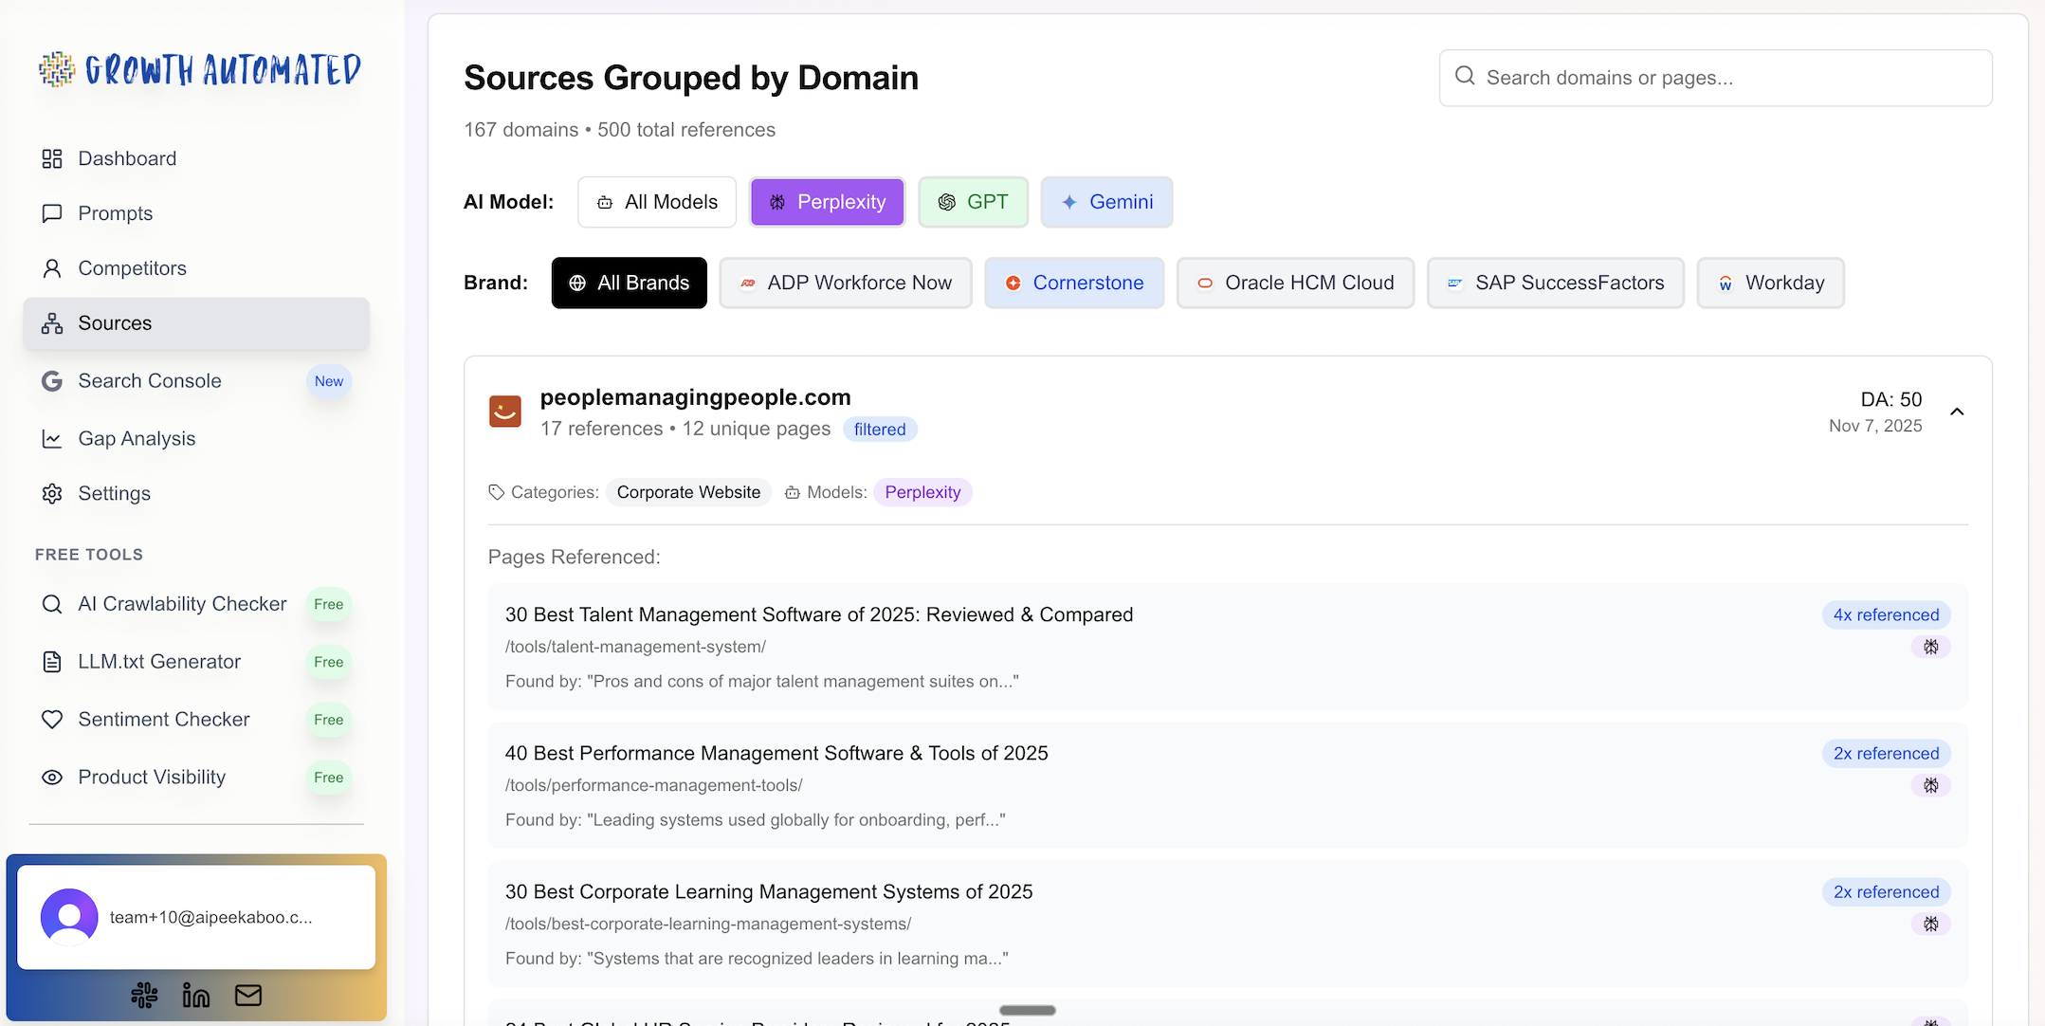This screenshot has height=1026, width=2045.
Task: Click peoplemanagingpeople.com favicon
Action: tap(505, 412)
